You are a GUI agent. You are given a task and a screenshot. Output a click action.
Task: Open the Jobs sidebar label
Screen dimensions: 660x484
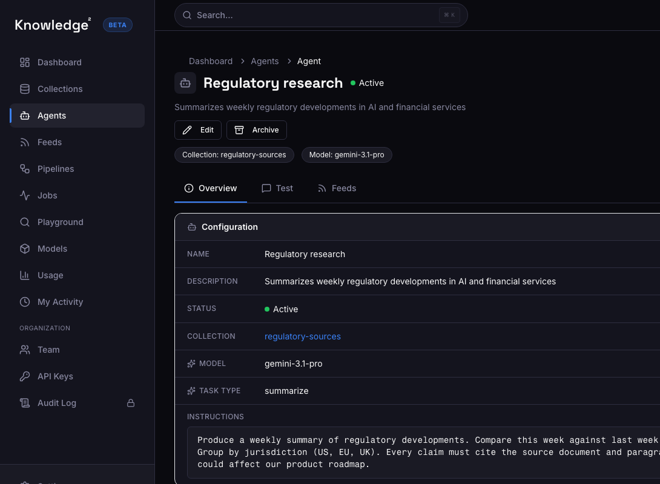pyautogui.click(x=47, y=195)
